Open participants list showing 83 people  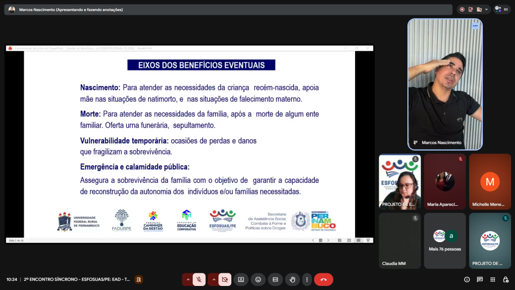click(x=502, y=9)
